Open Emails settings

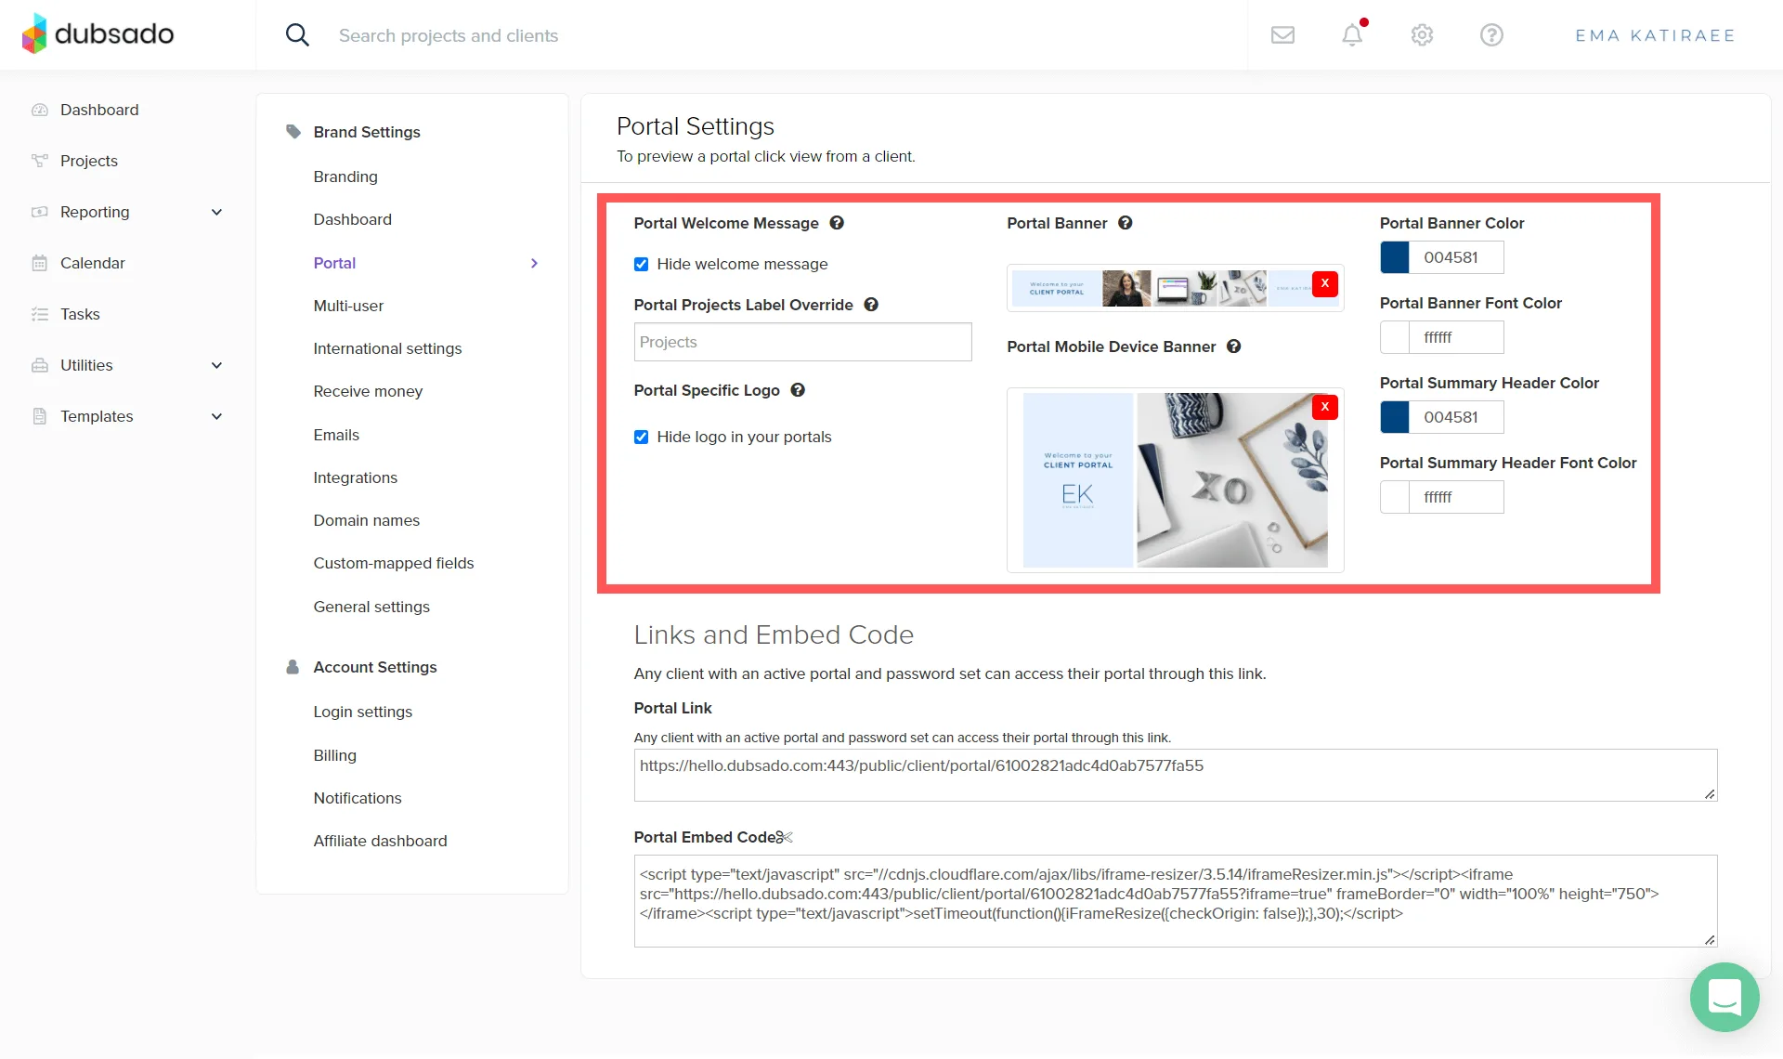pyautogui.click(x=336, y=435)
